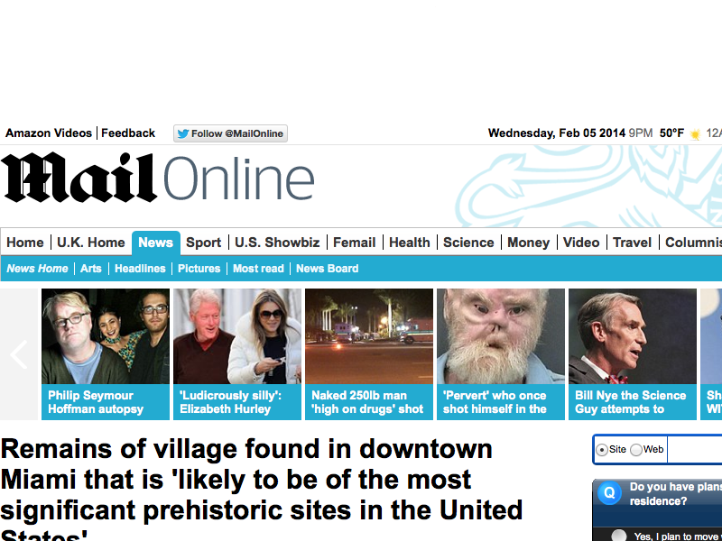
Task: Open the Bill Nye Science Guy story
Action: 633,354
